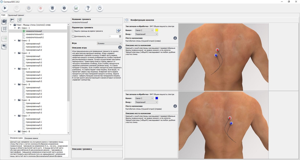Open the 'Описание сеанса' tab
Image resolution: width=300 pixels, height=160 pixels.
pos(31,138)
